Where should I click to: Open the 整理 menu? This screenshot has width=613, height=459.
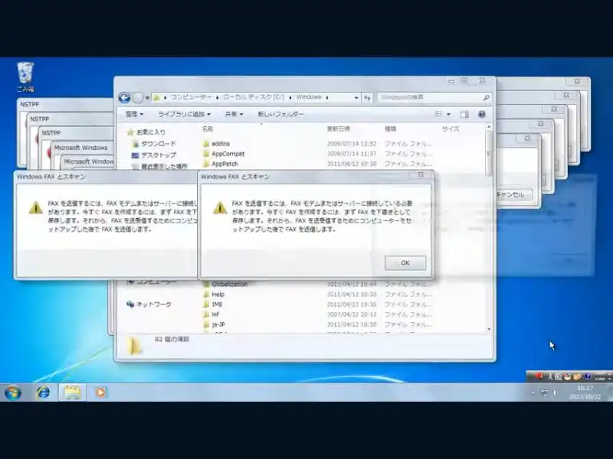(x=134, y=114)
